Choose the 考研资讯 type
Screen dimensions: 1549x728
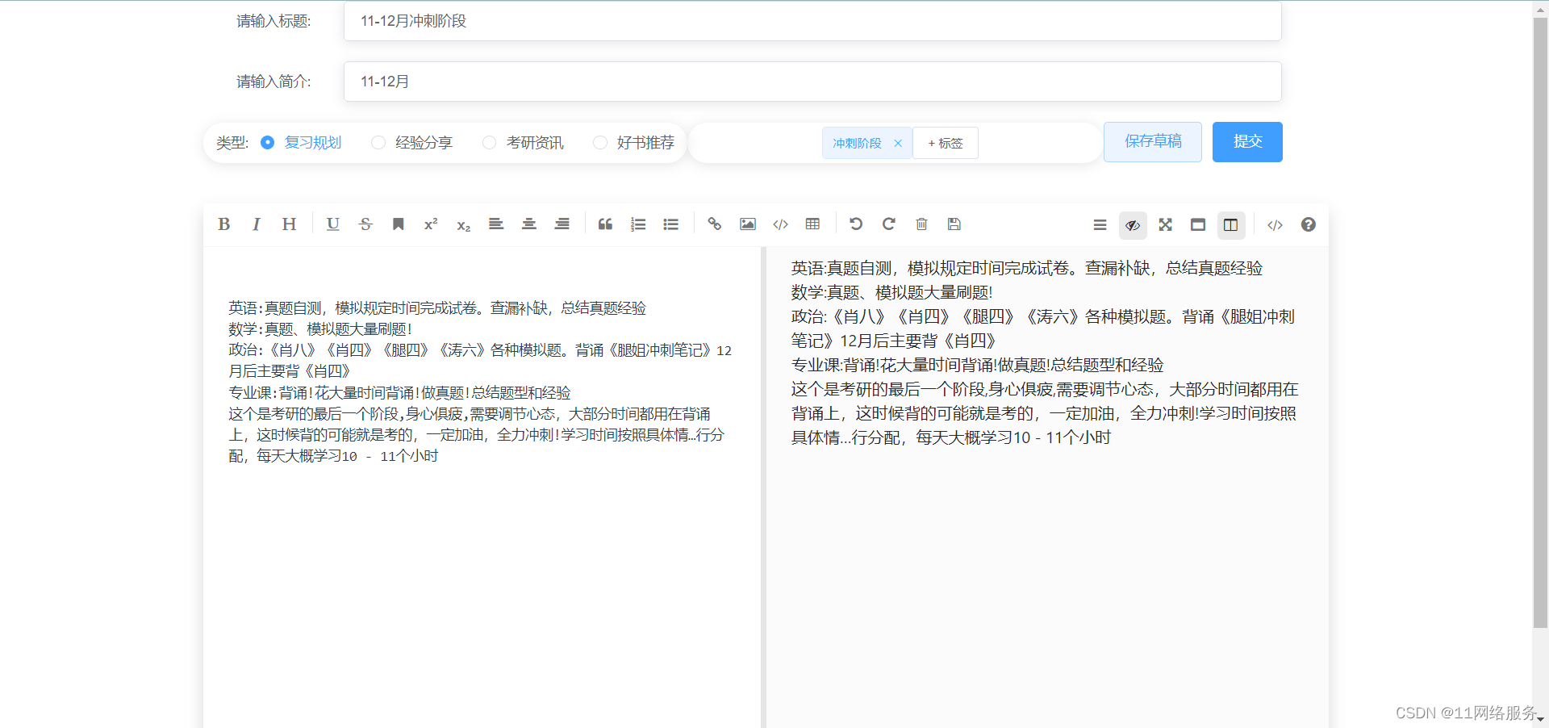coord(489,143)
